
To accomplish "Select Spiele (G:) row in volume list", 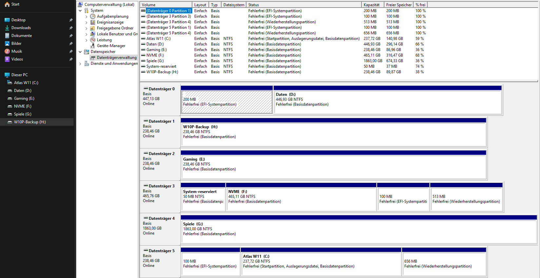I will click(283, 61).
